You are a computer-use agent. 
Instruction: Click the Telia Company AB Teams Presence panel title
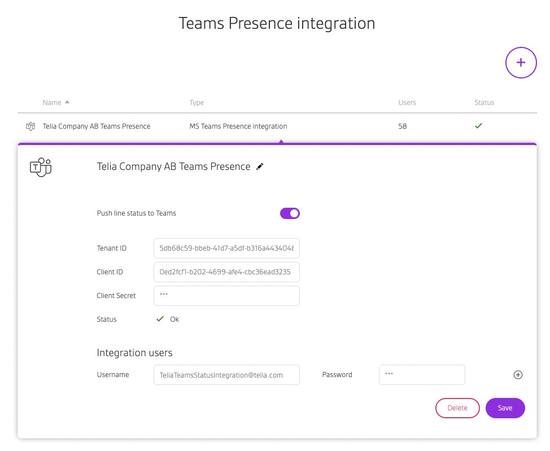point(173,167)
